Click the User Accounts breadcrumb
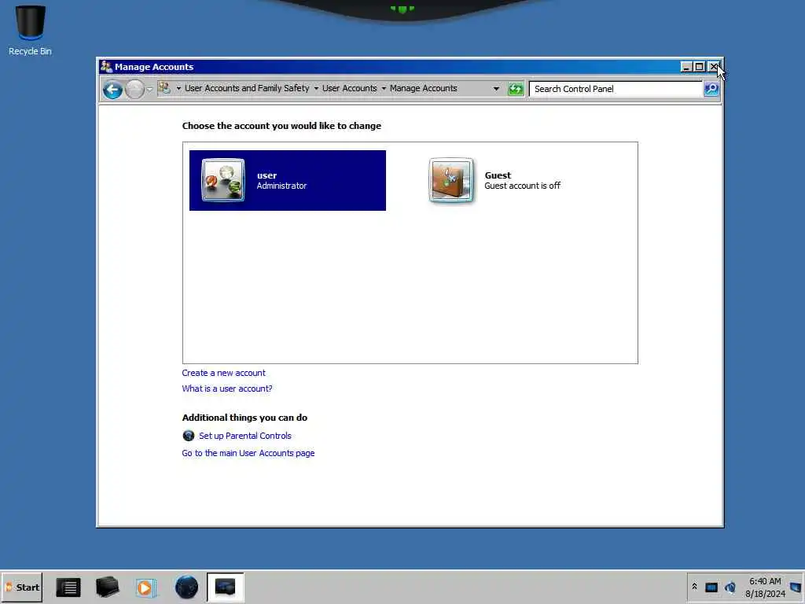This screenshot has height=604, width=805. 350,88
